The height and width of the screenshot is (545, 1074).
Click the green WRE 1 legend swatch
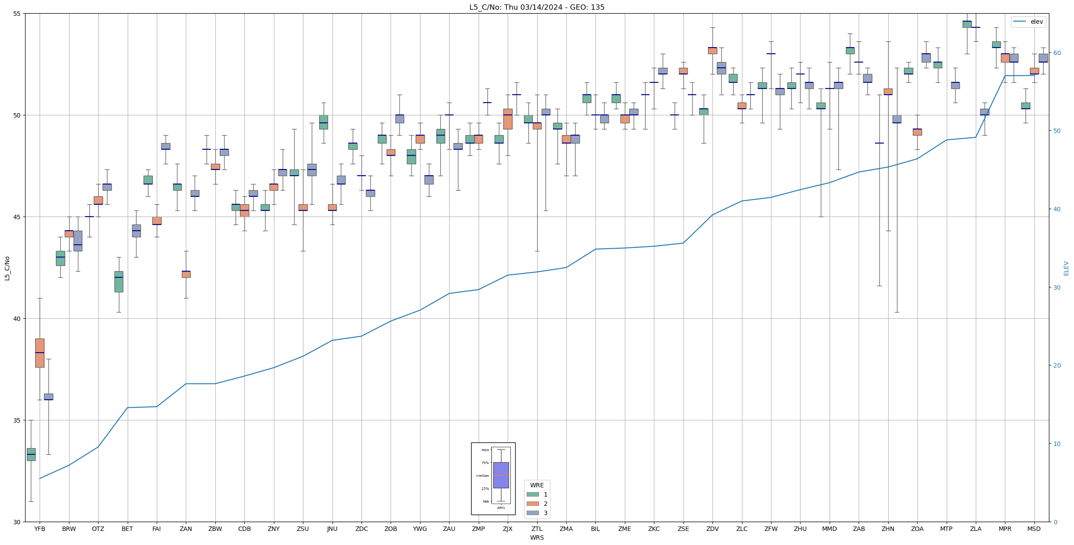click(x=532, y=494)
